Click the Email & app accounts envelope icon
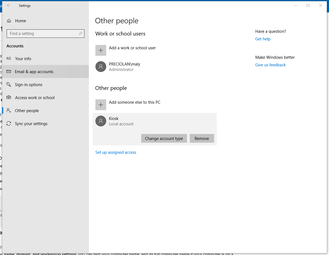This screenshot has height=255, width=329. 9,72
